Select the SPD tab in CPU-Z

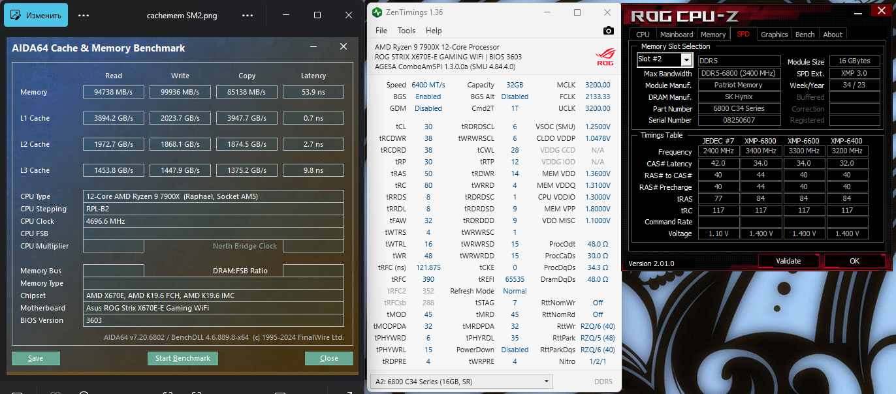(x=743, y=35)
